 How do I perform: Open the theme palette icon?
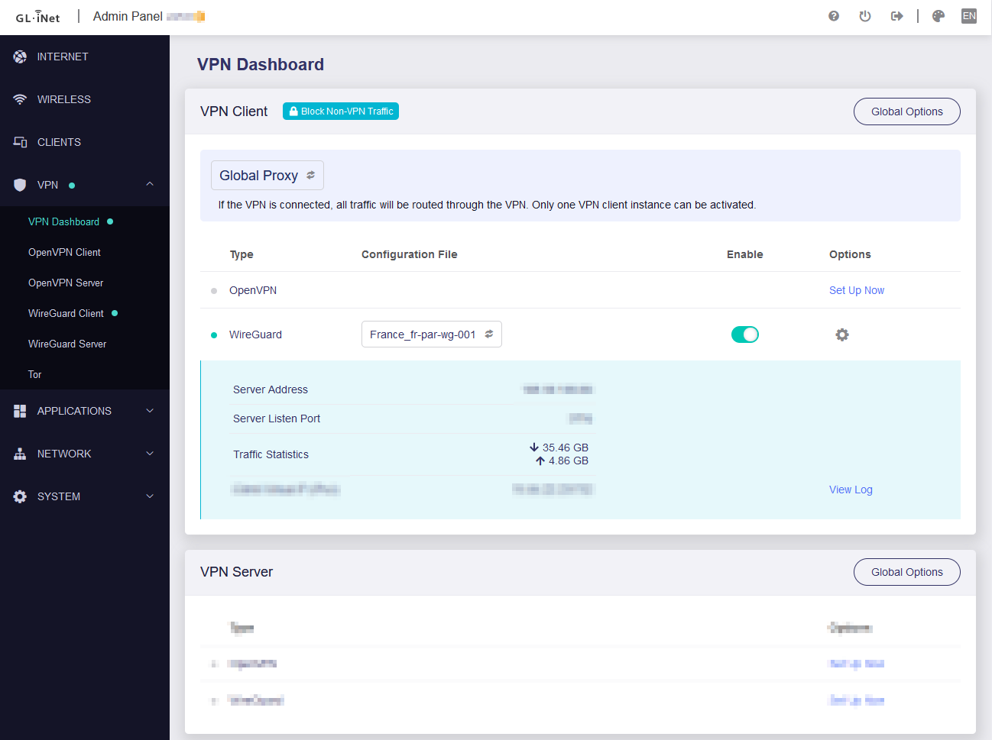939,16
